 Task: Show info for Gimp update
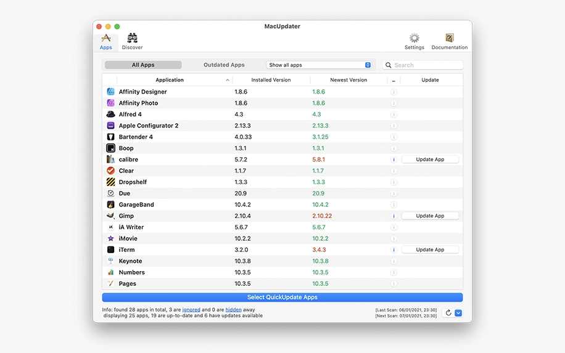[x=394, y=216]
